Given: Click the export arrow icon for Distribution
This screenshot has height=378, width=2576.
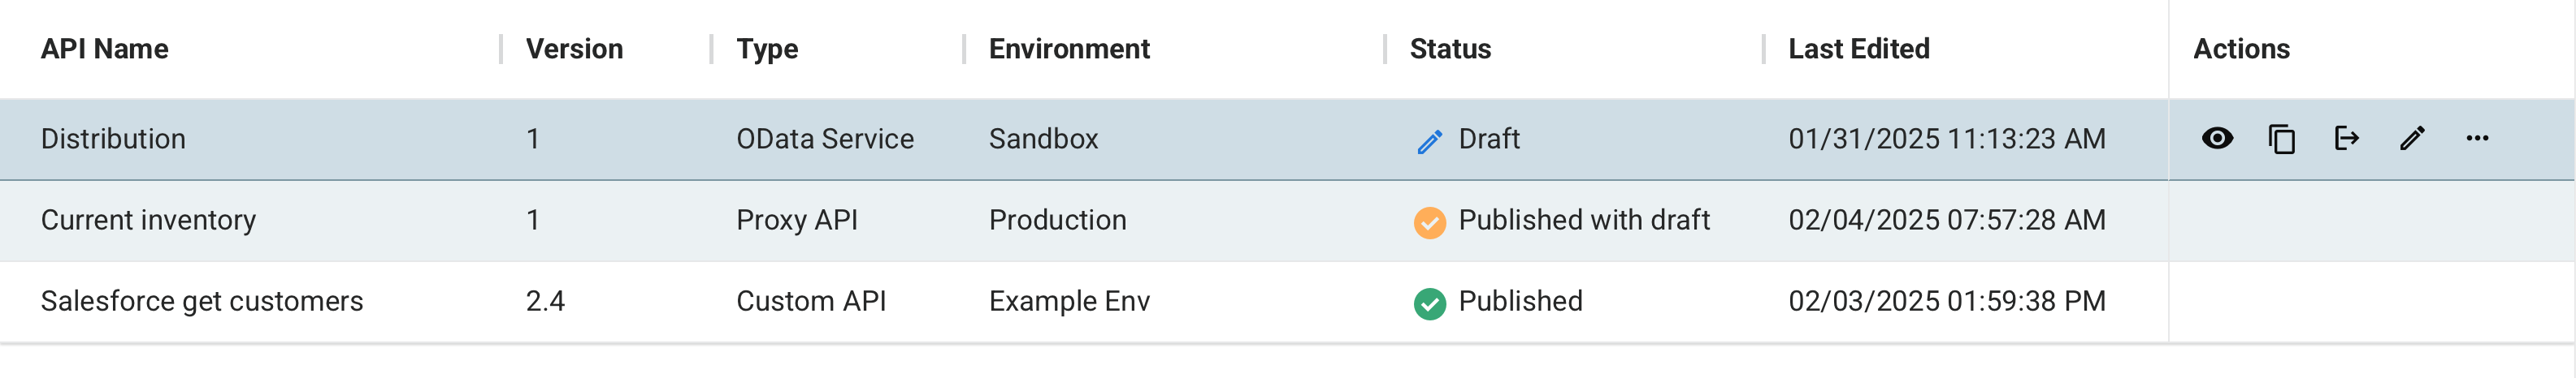Looking at the screenshot, I should point(2346,139).
